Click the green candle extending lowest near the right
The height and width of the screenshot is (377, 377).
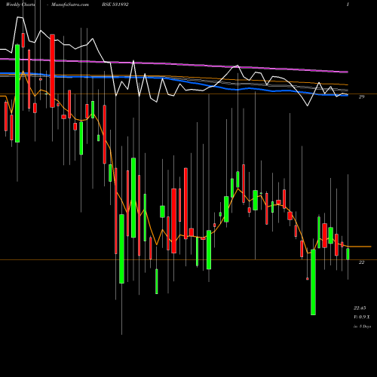pyautogui.click(x=313, y=282)
